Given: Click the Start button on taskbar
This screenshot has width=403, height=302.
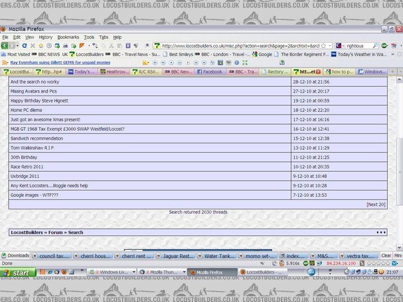Looking at the screenshot, I should click(x=18, y=272).
